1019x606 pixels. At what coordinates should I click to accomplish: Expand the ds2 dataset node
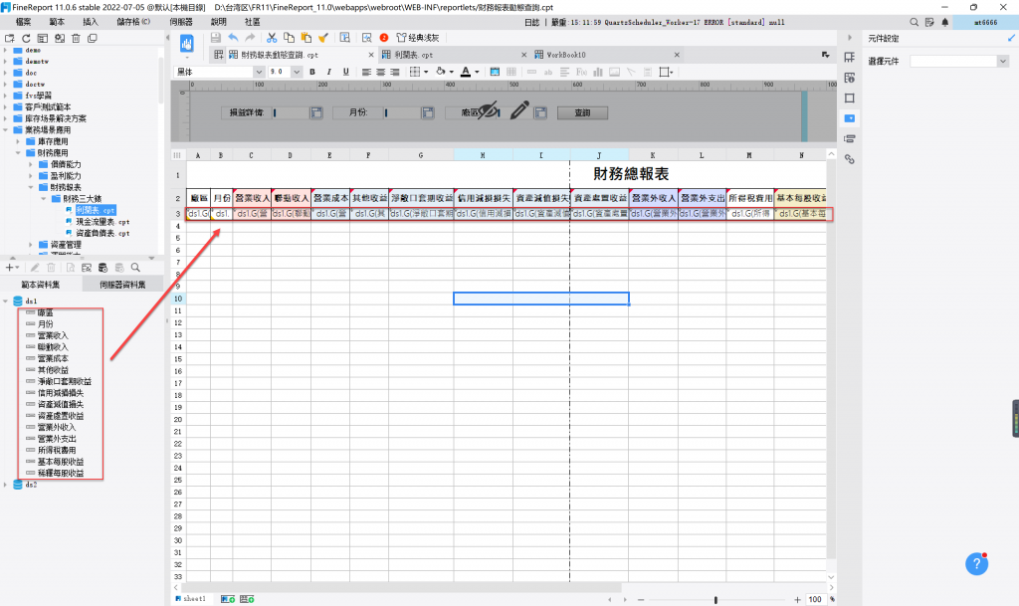click(6, 485)
